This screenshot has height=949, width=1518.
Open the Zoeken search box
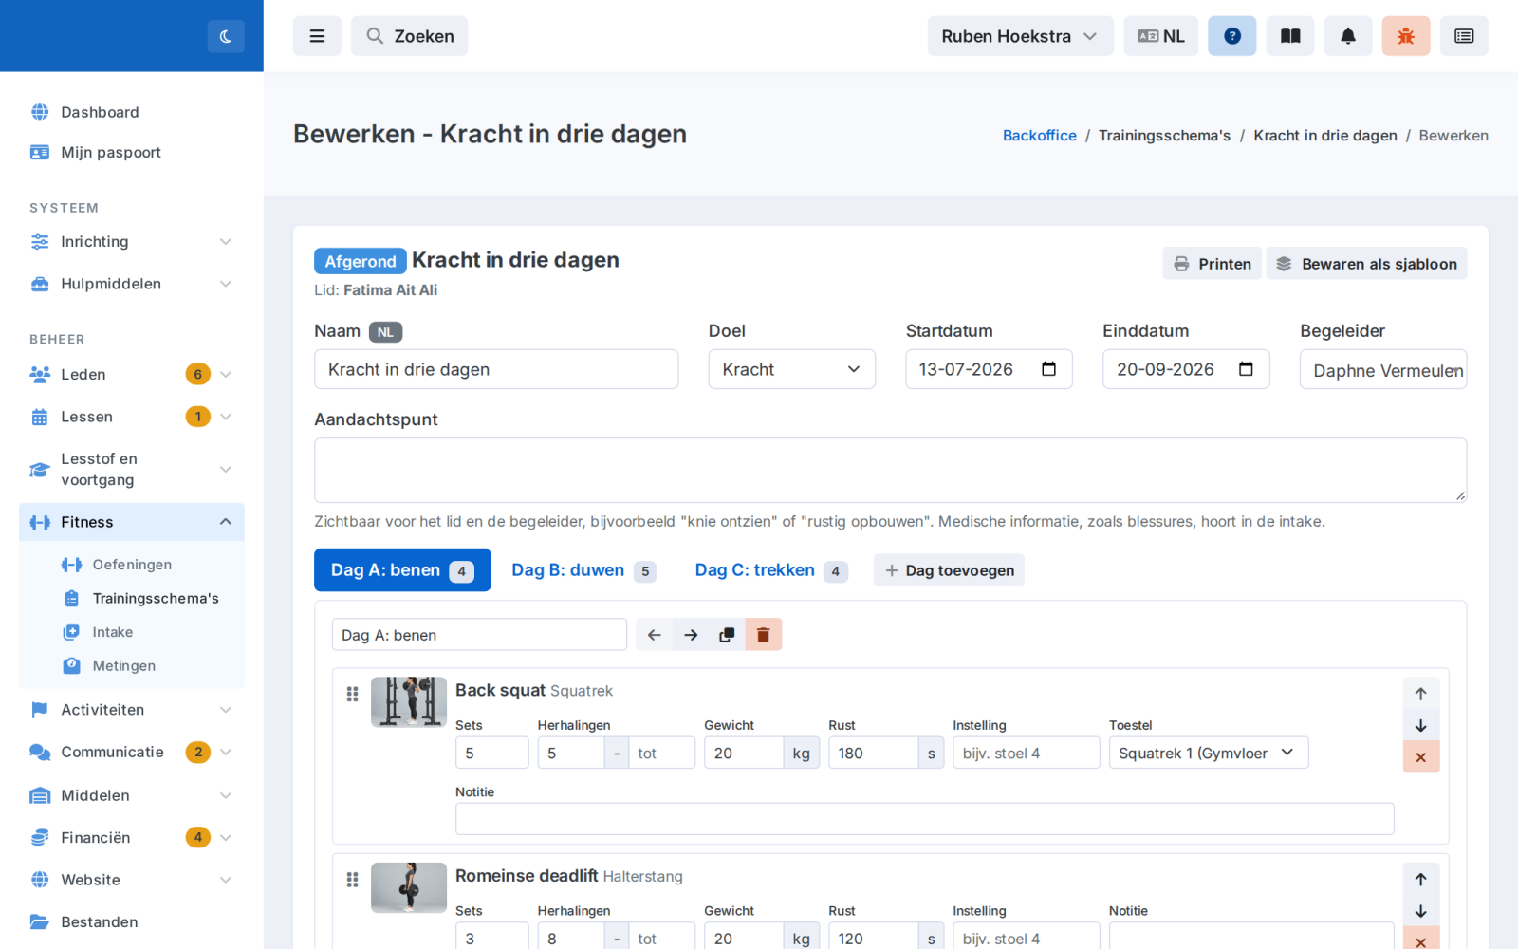point(410,36)
